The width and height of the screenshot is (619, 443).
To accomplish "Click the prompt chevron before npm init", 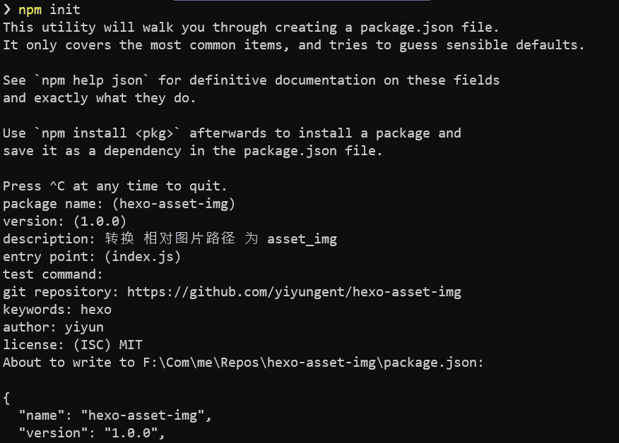I will [x=6, y=9].
